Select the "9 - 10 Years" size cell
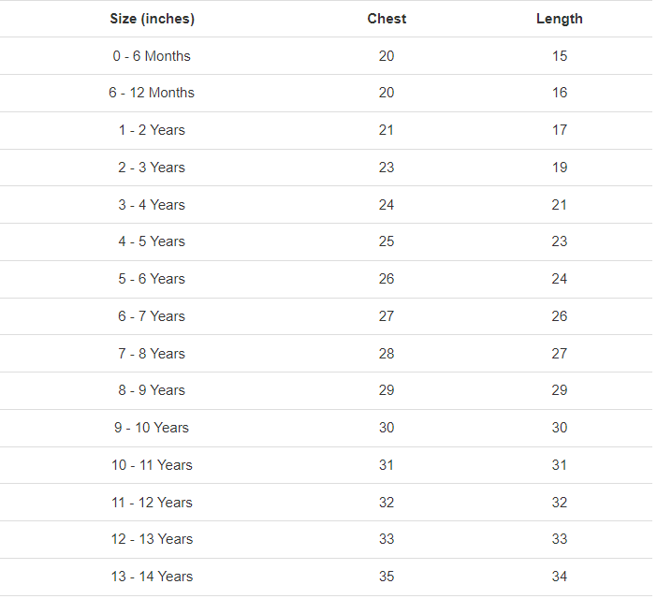This screenshot has width=657, height=599. click(152, 428)
